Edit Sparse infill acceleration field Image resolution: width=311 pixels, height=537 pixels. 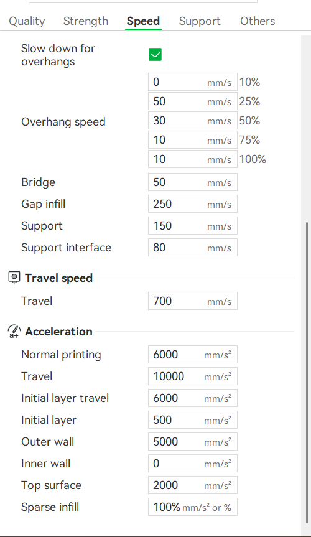coord(193,507)
